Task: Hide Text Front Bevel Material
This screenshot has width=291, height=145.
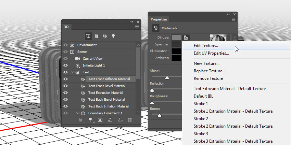Action: [x=65, y=86]
